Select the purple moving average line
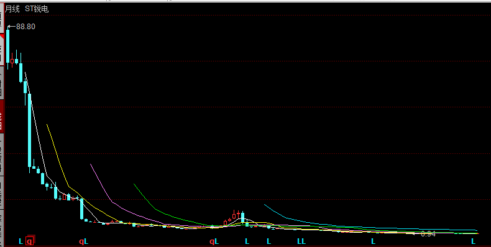The image size is (491, 247). coord(103,191)
